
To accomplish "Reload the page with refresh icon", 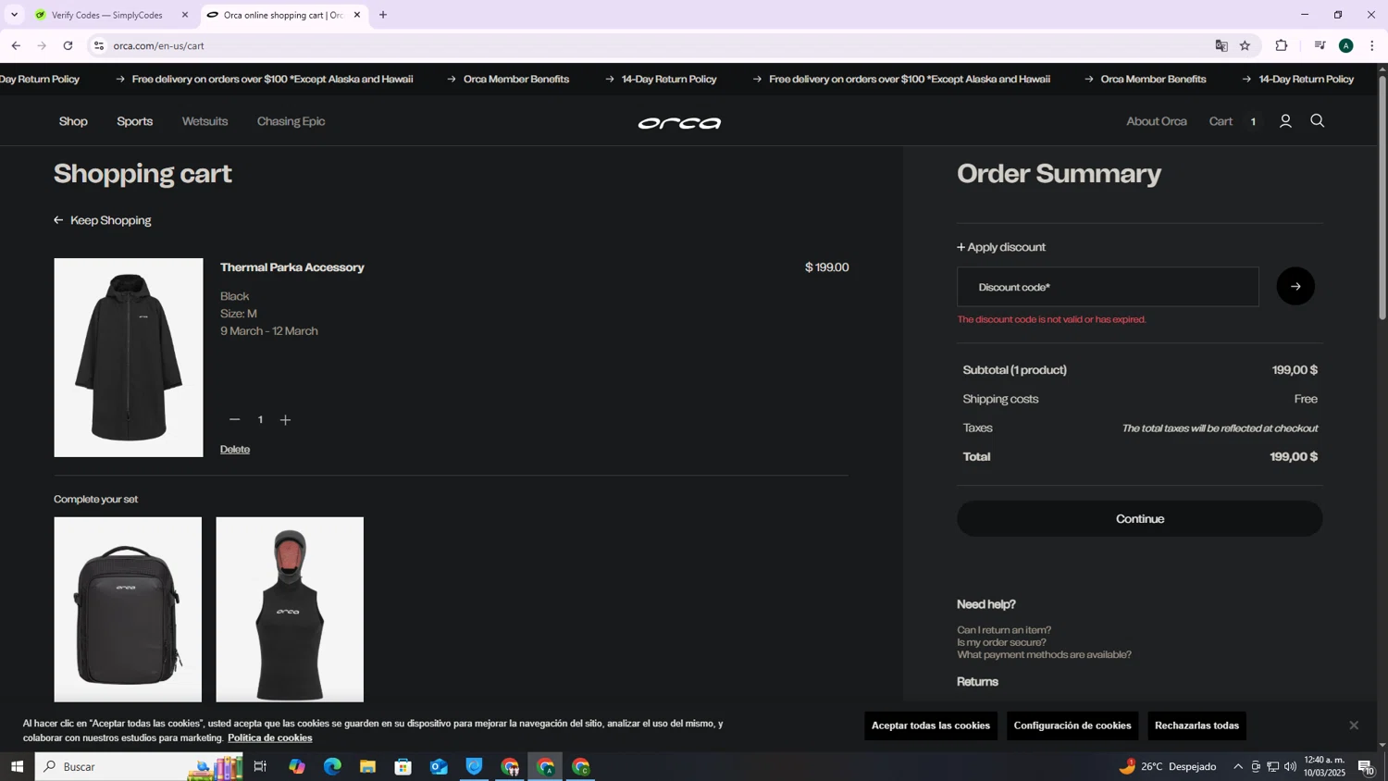I will (68, 45).
